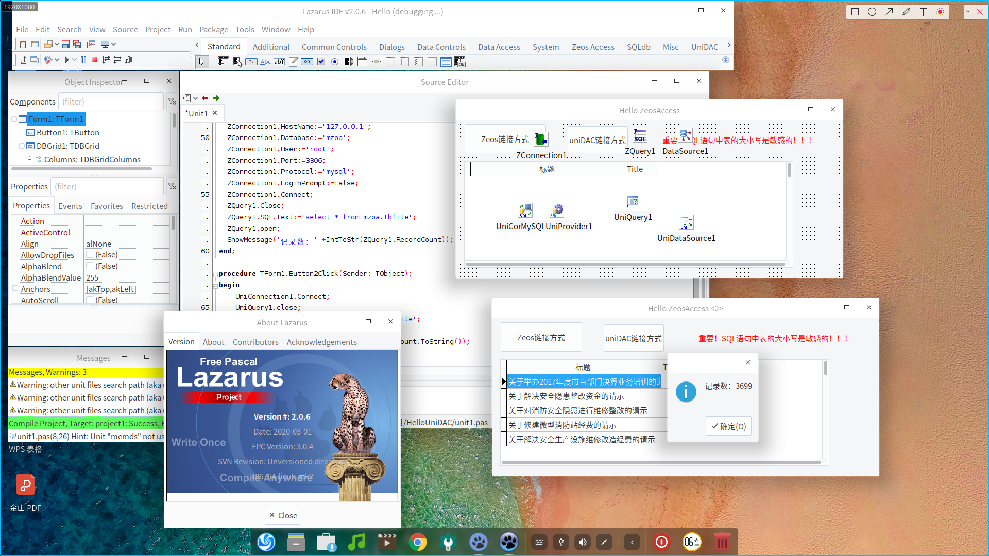The height and width of the screenshot is (556, 989).
Task: Show previous palette tabs with left arrow
Action: pos(197,45)
